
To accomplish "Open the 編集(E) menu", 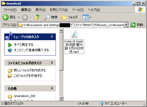I will [x=26, y=10].
